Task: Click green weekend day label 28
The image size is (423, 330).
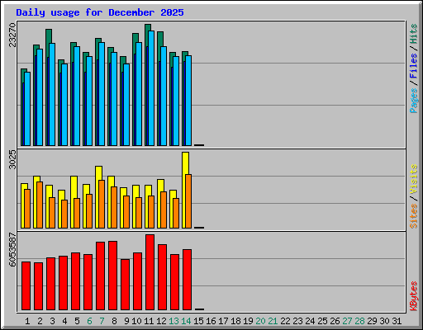Action: tap(359, 321)
